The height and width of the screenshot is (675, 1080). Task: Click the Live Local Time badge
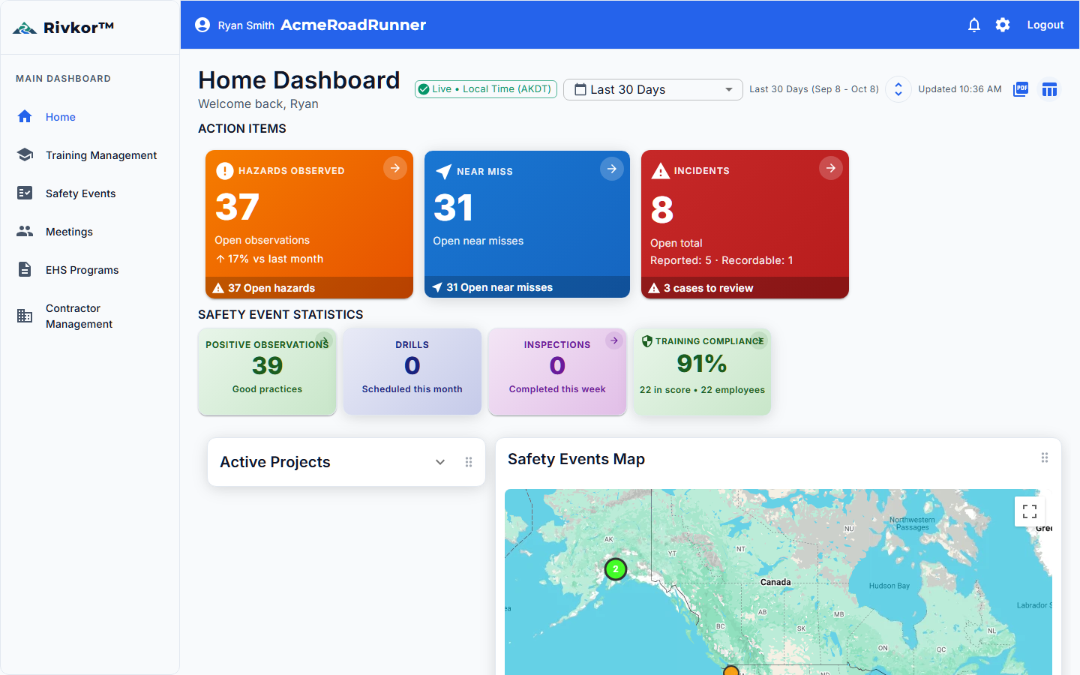click(486, 89)
